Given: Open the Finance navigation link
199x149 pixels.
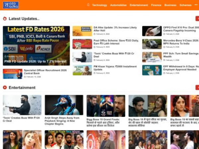Looking at the screenshot, I should 156,5.
